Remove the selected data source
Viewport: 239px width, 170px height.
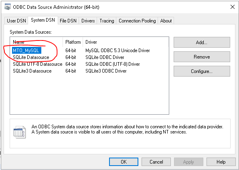tap(202, 57)
